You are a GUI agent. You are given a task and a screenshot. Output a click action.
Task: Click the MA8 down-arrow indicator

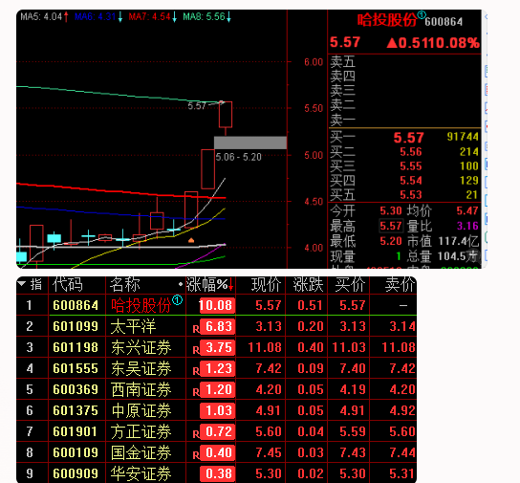coord(228,16)
